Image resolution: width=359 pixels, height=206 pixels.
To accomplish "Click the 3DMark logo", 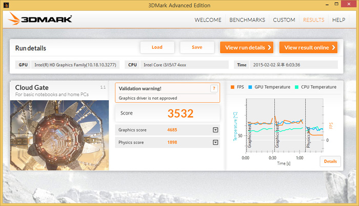I will pos(40,19).
